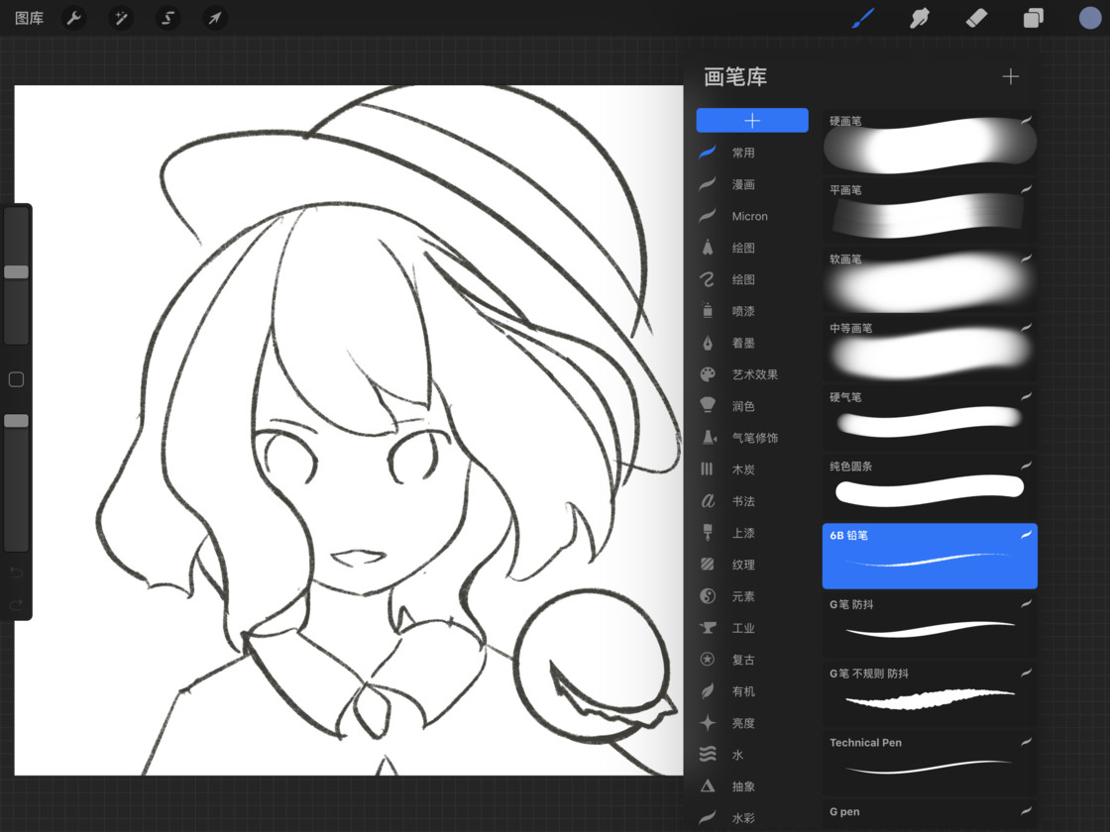Open the Adjustments magic wand menu
Viewport: 1110px width, 832px height.
click(x=121, y=18)
